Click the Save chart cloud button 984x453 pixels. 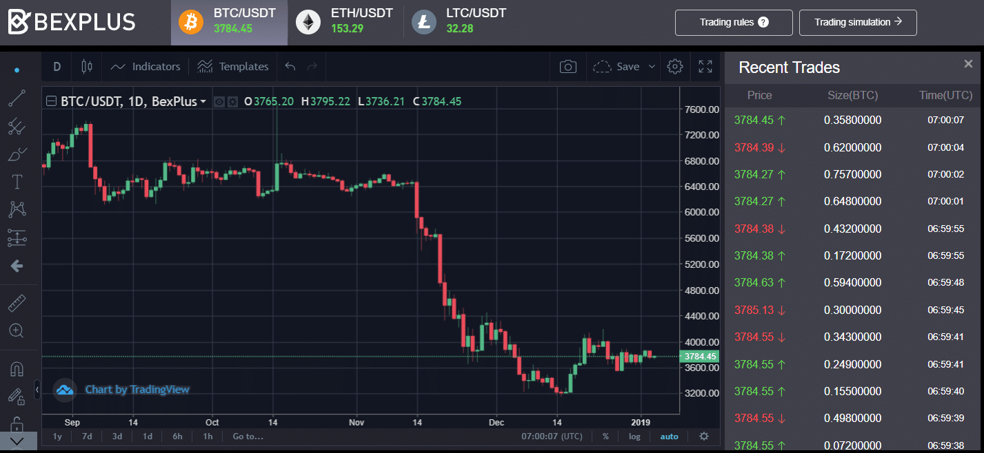coord(616,67)
